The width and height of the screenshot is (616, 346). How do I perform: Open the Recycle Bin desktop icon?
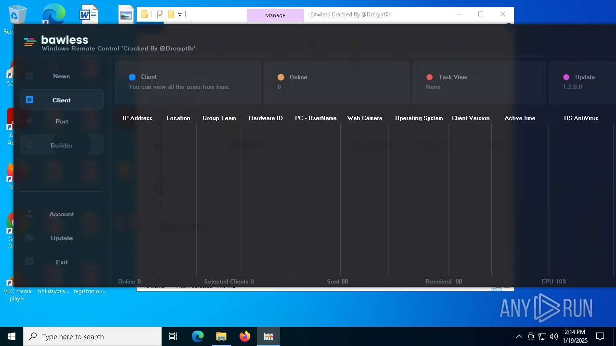(x=17, y=14)
